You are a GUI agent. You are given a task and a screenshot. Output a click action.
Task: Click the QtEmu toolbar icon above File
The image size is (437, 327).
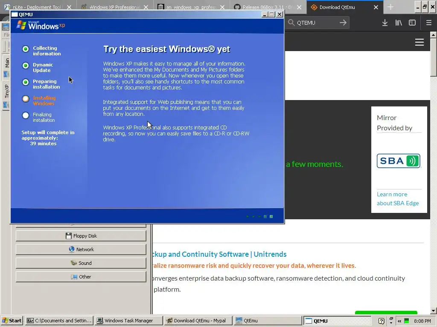tap(5, 27)
